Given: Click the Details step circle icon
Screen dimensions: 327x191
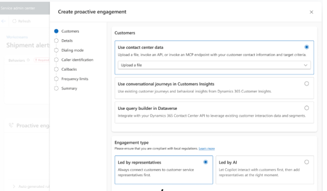Looking at the screenshot, I should pyautogui.click(x=56, y=41).
